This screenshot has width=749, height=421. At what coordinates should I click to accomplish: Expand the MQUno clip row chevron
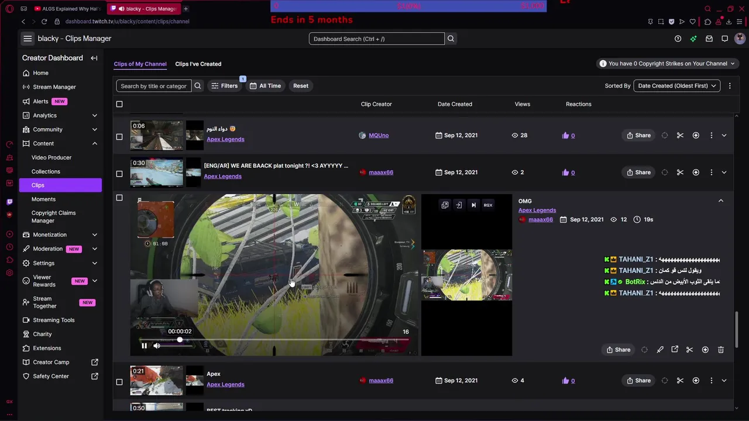724,135
